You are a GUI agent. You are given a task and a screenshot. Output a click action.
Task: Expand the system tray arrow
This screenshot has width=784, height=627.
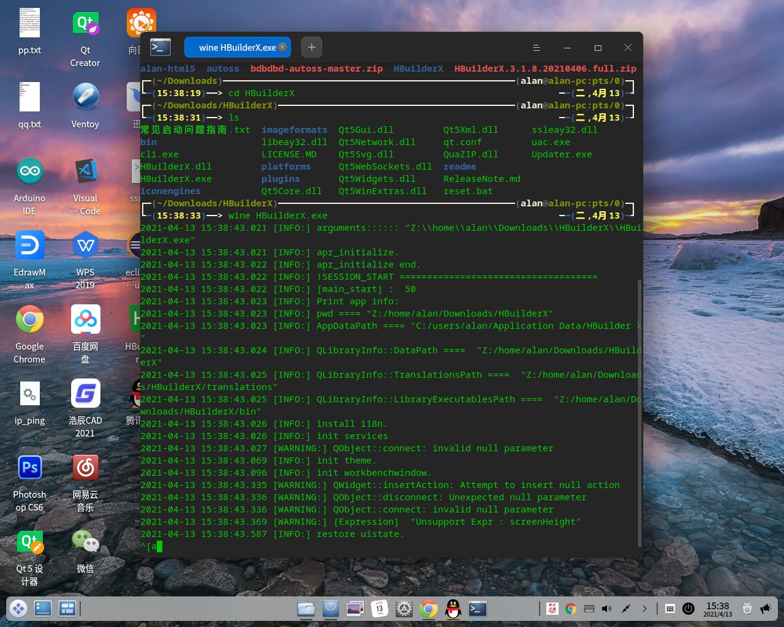(644, 609)
